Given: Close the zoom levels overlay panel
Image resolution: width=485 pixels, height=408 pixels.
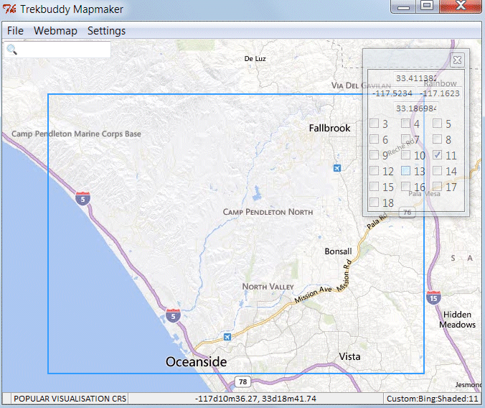Looking at the screenshot, I should coord(457,60).
